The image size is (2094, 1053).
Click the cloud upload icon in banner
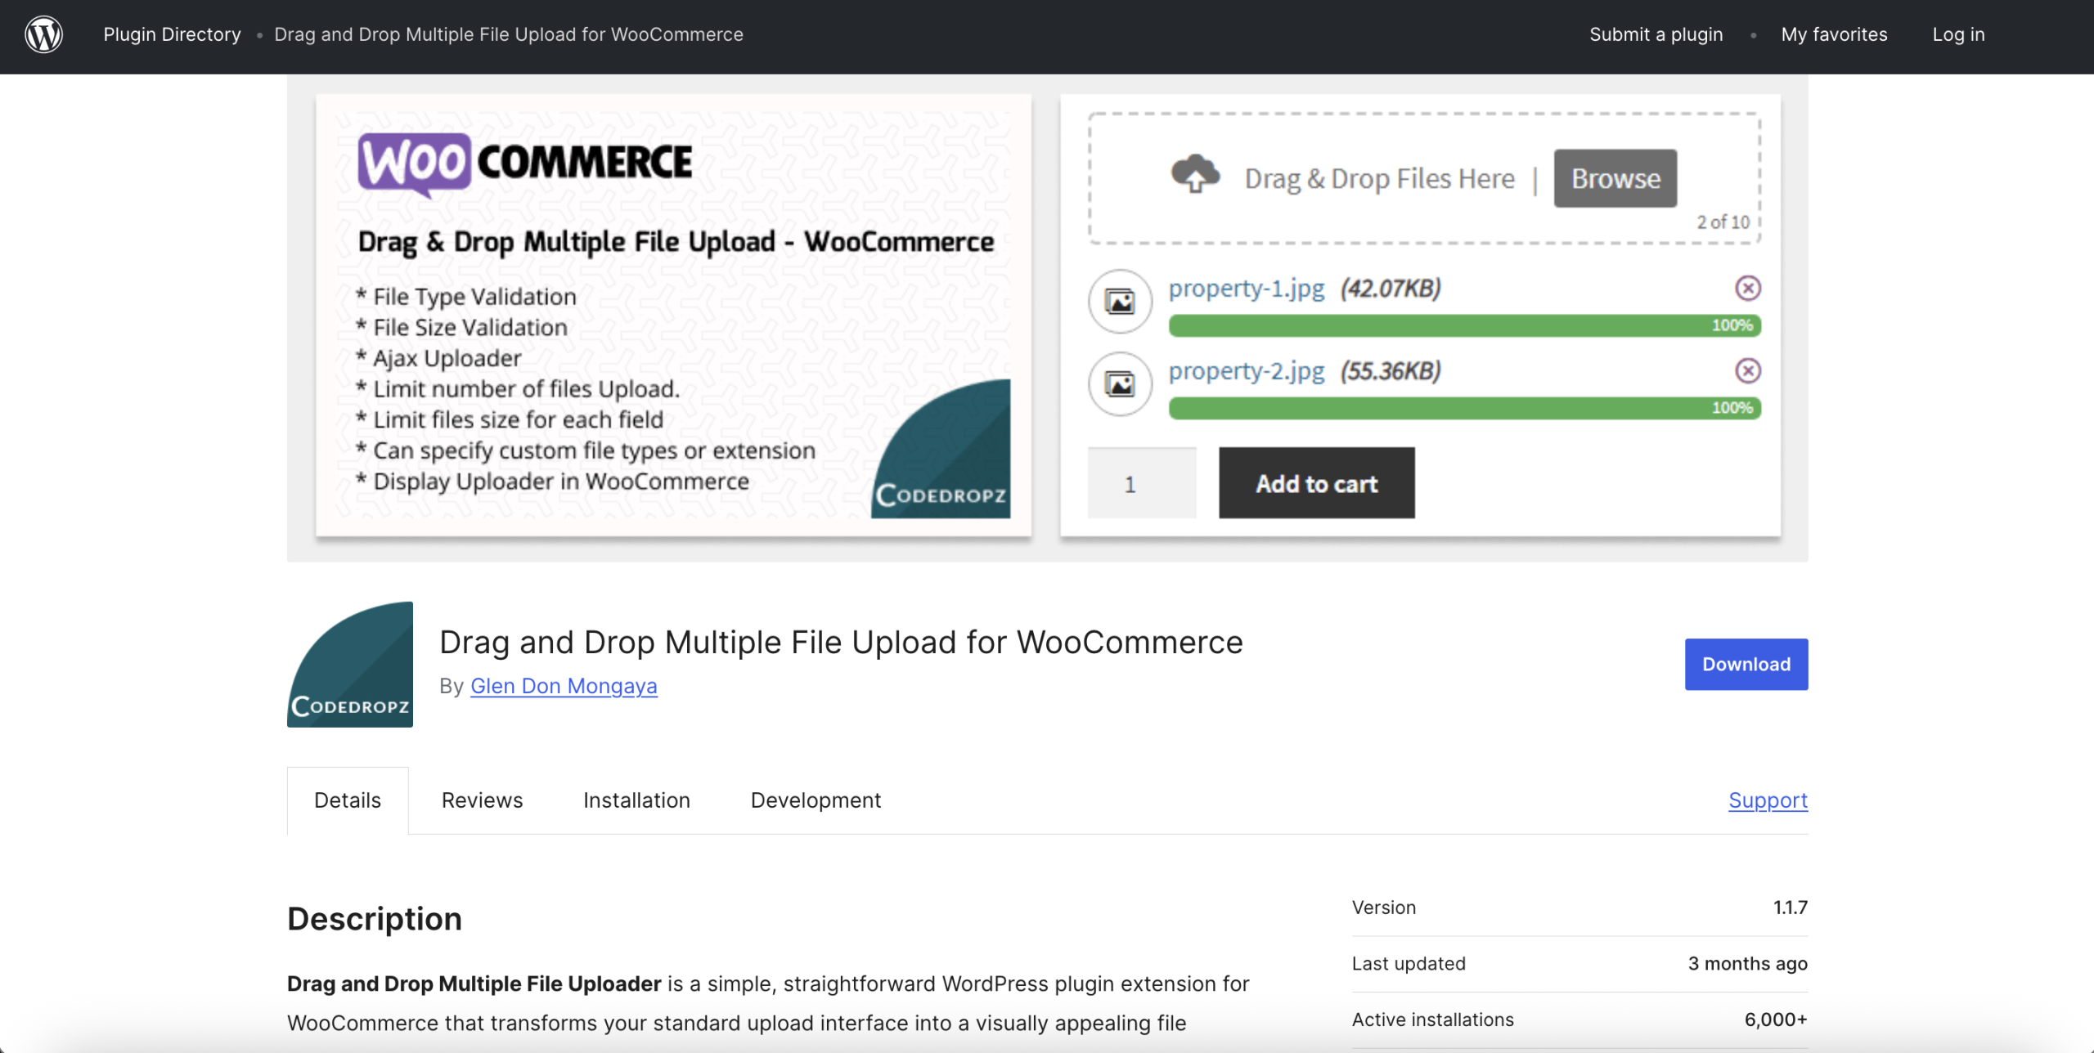tap(1195, 173)
